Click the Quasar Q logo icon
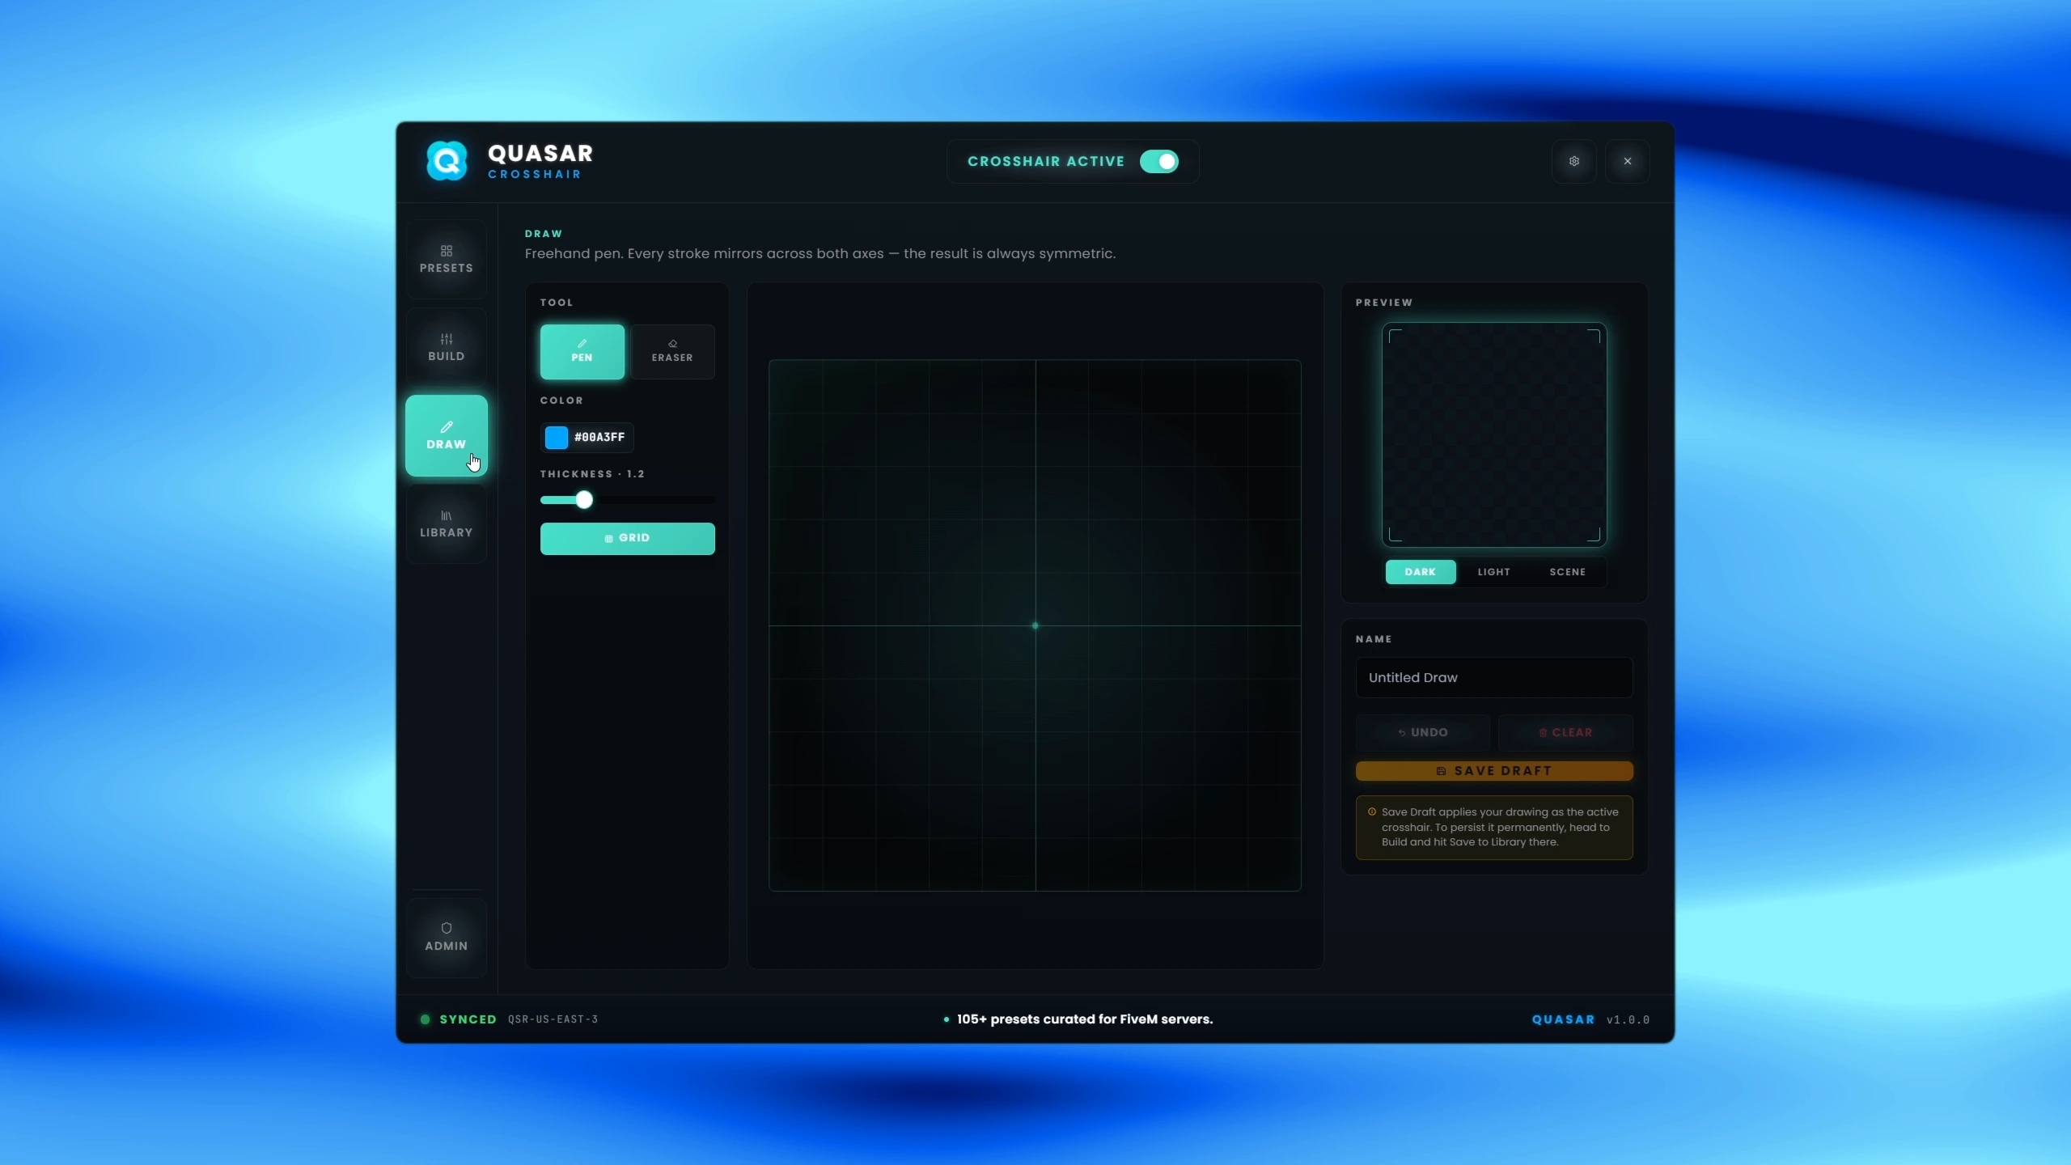The image size is (2071, 1165). click(447, 161)
